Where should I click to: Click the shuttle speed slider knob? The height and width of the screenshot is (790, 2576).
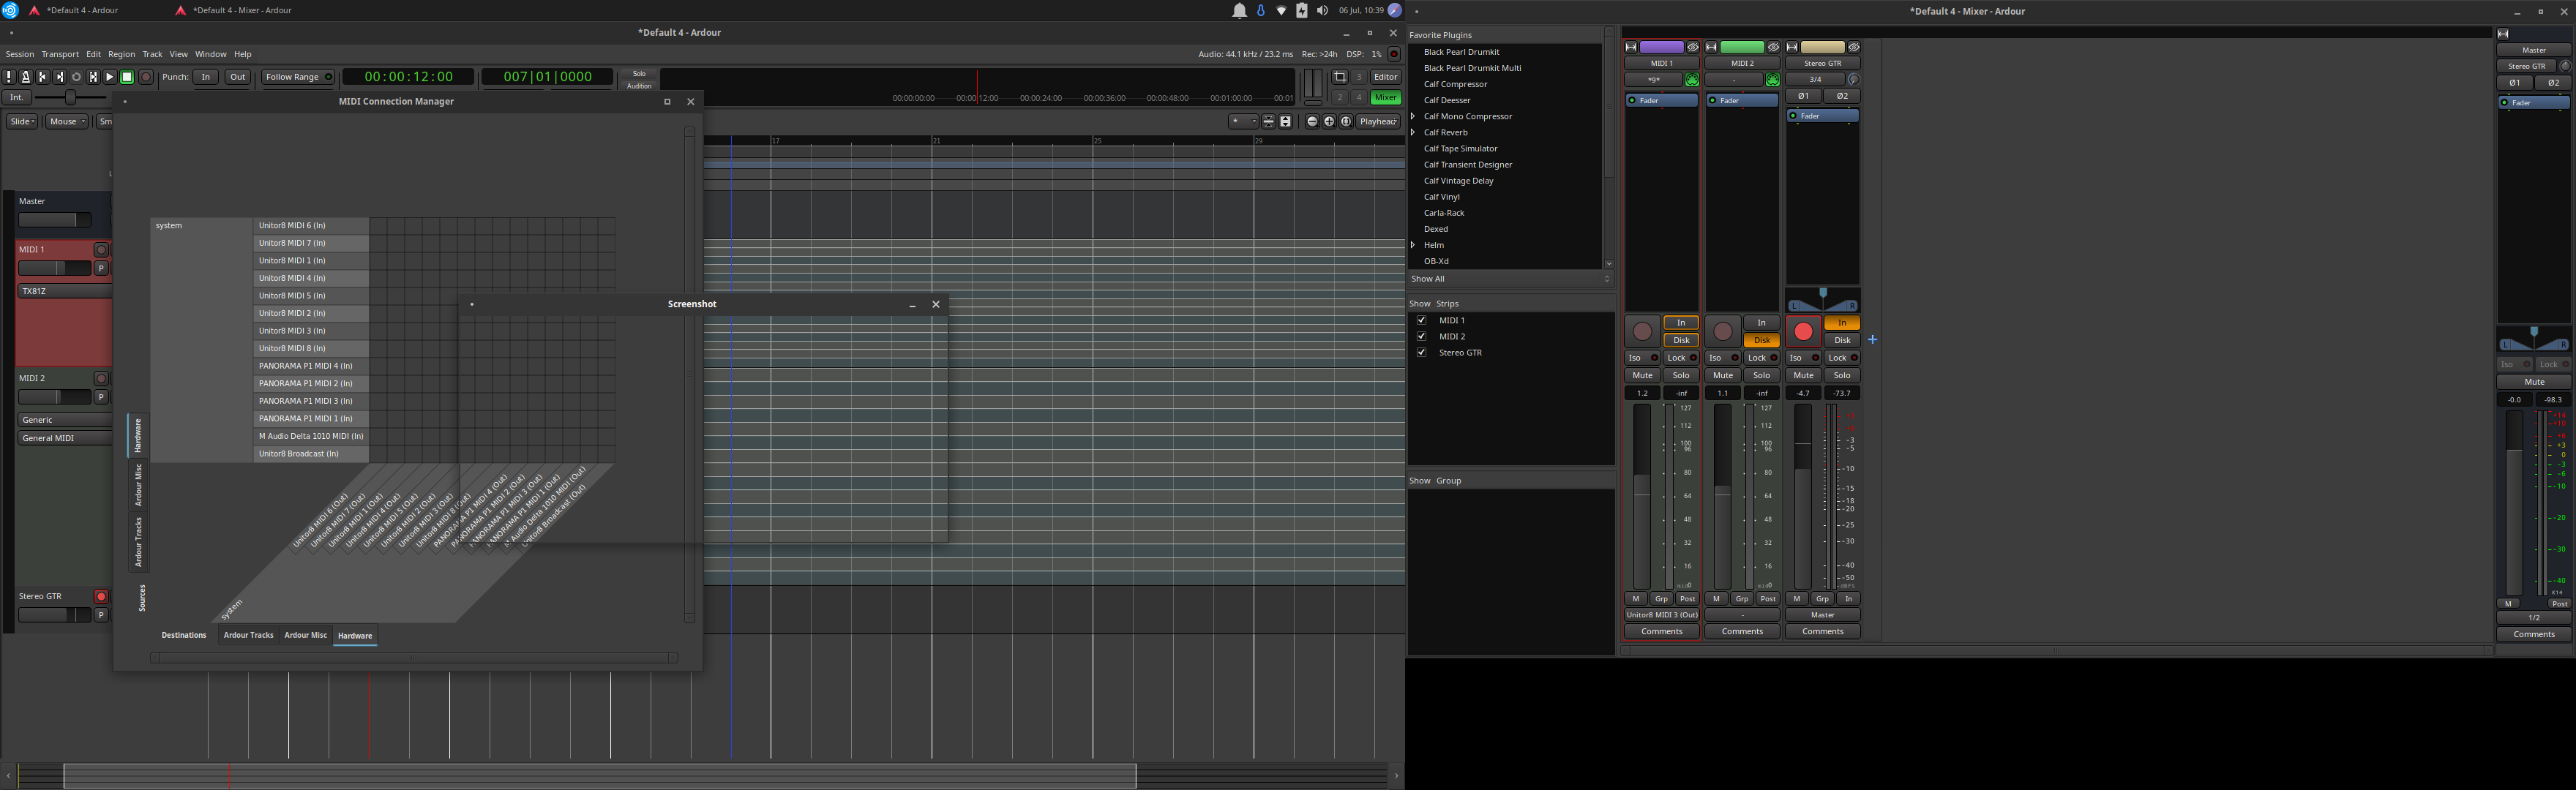(x=70, y=97)
